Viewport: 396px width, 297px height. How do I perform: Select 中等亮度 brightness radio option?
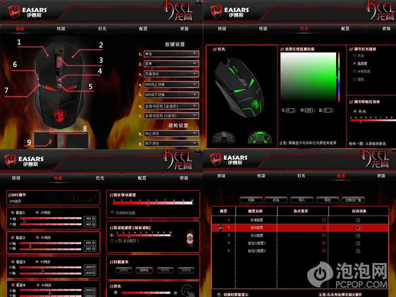(x=354, y=72)
